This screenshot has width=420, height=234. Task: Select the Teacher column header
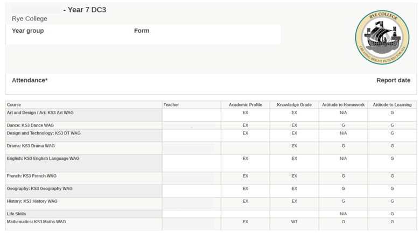(171, 105)
